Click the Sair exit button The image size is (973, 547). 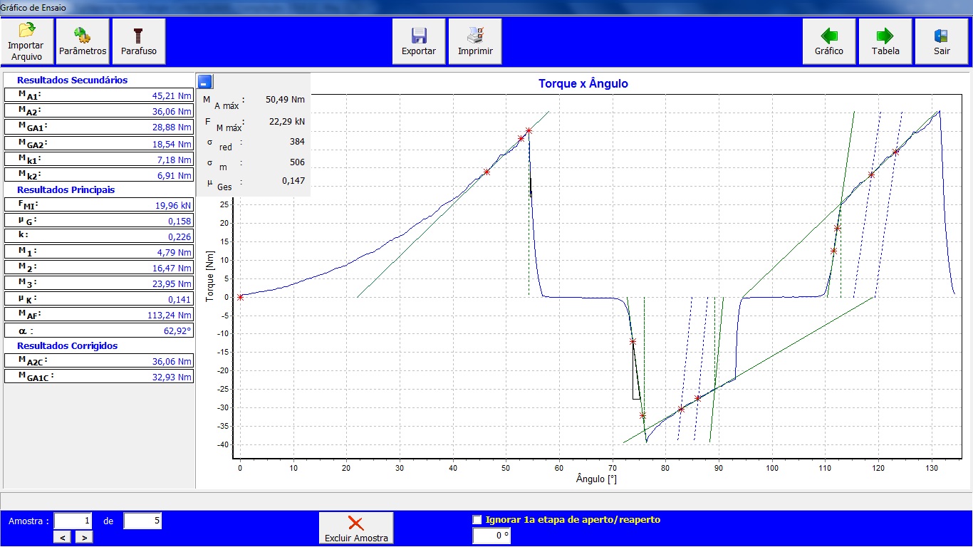pyautogui.click(x=942, y=41)
